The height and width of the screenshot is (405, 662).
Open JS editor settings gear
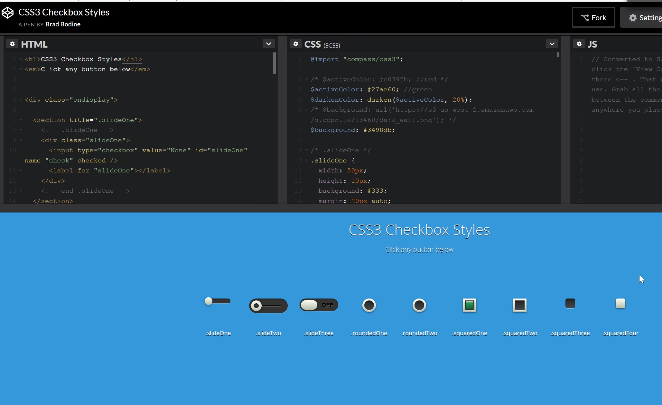[579, 44]
